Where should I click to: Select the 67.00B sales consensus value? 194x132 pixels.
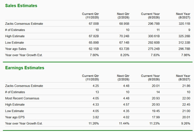click(x=94, y=24)
